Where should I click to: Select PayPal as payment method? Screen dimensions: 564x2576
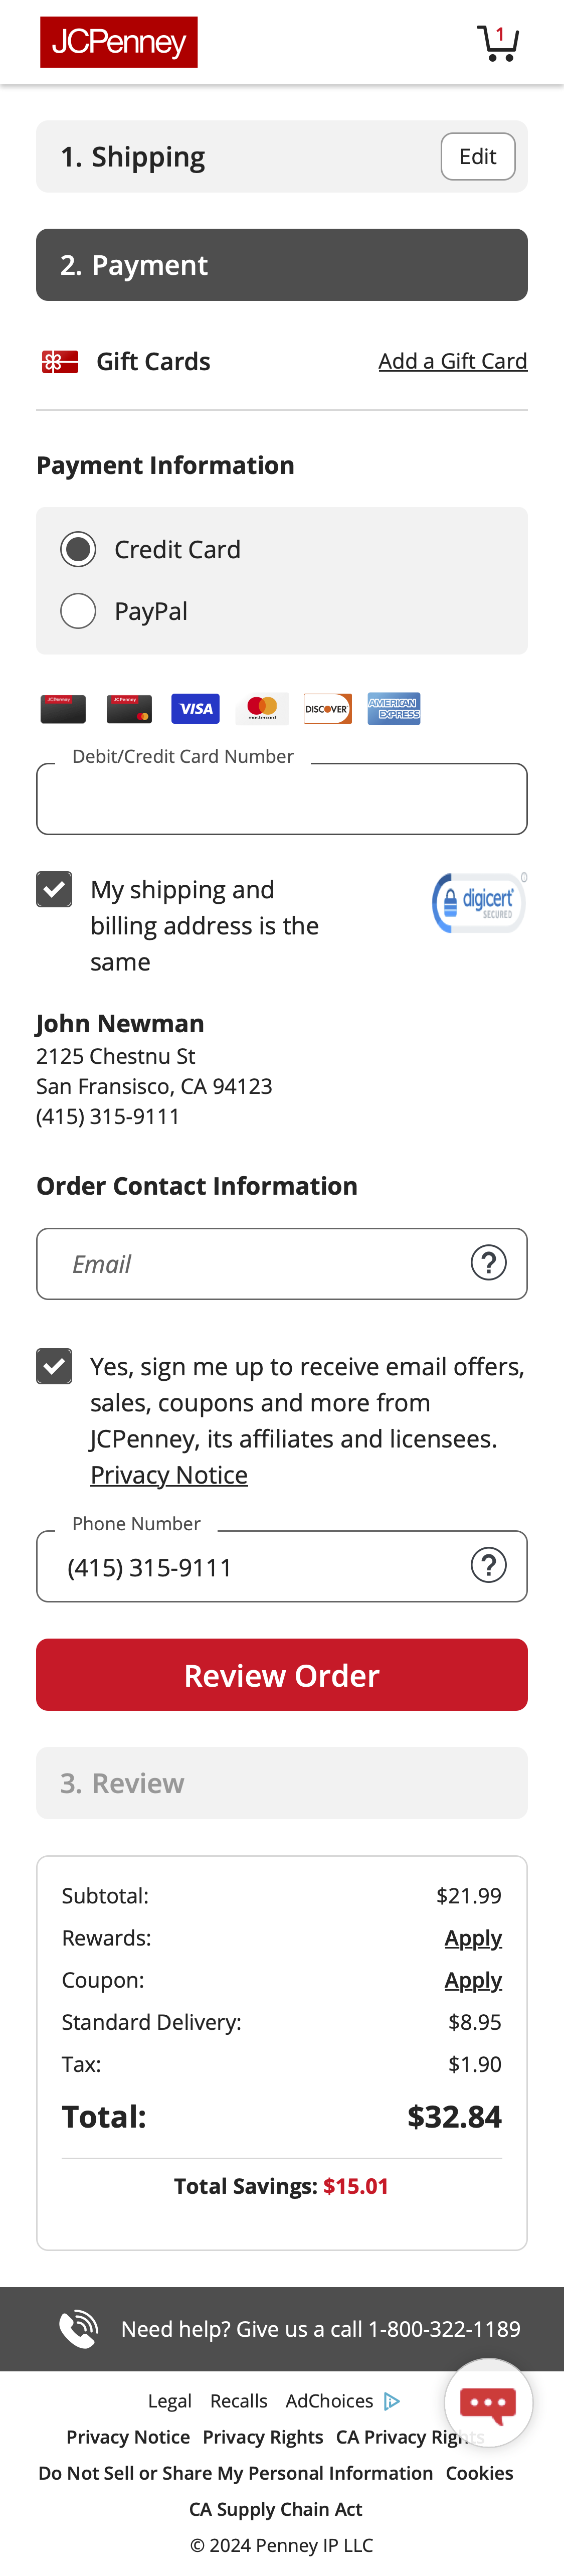78,610
